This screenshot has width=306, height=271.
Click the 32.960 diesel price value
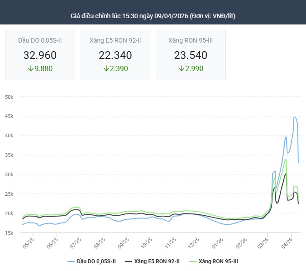click(x=40, y=55)
